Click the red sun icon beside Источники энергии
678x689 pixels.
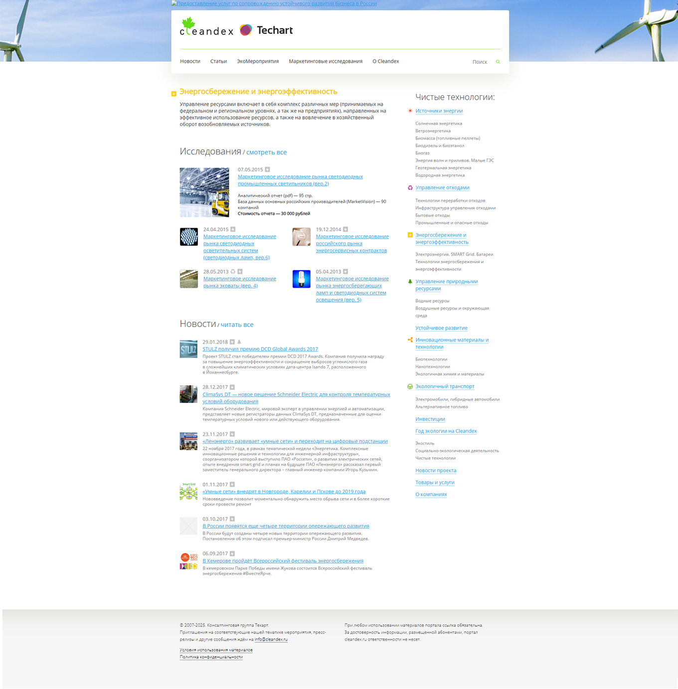pos(410,111)
